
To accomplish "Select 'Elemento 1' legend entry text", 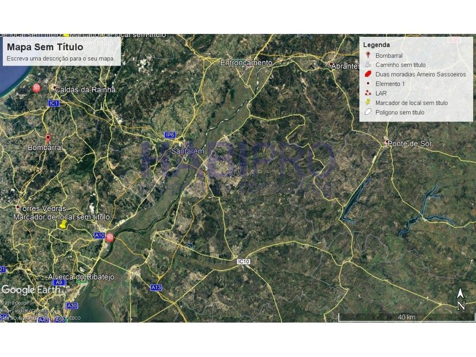I will [x=390, y=84].
